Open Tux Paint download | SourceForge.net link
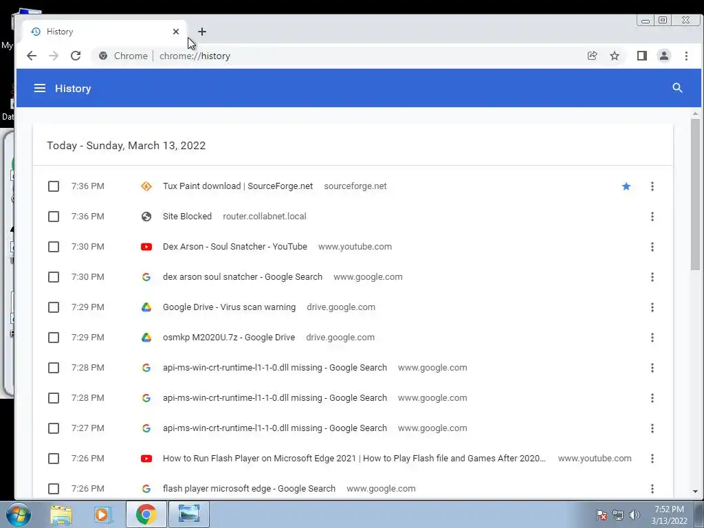 [x=237, y=186]
